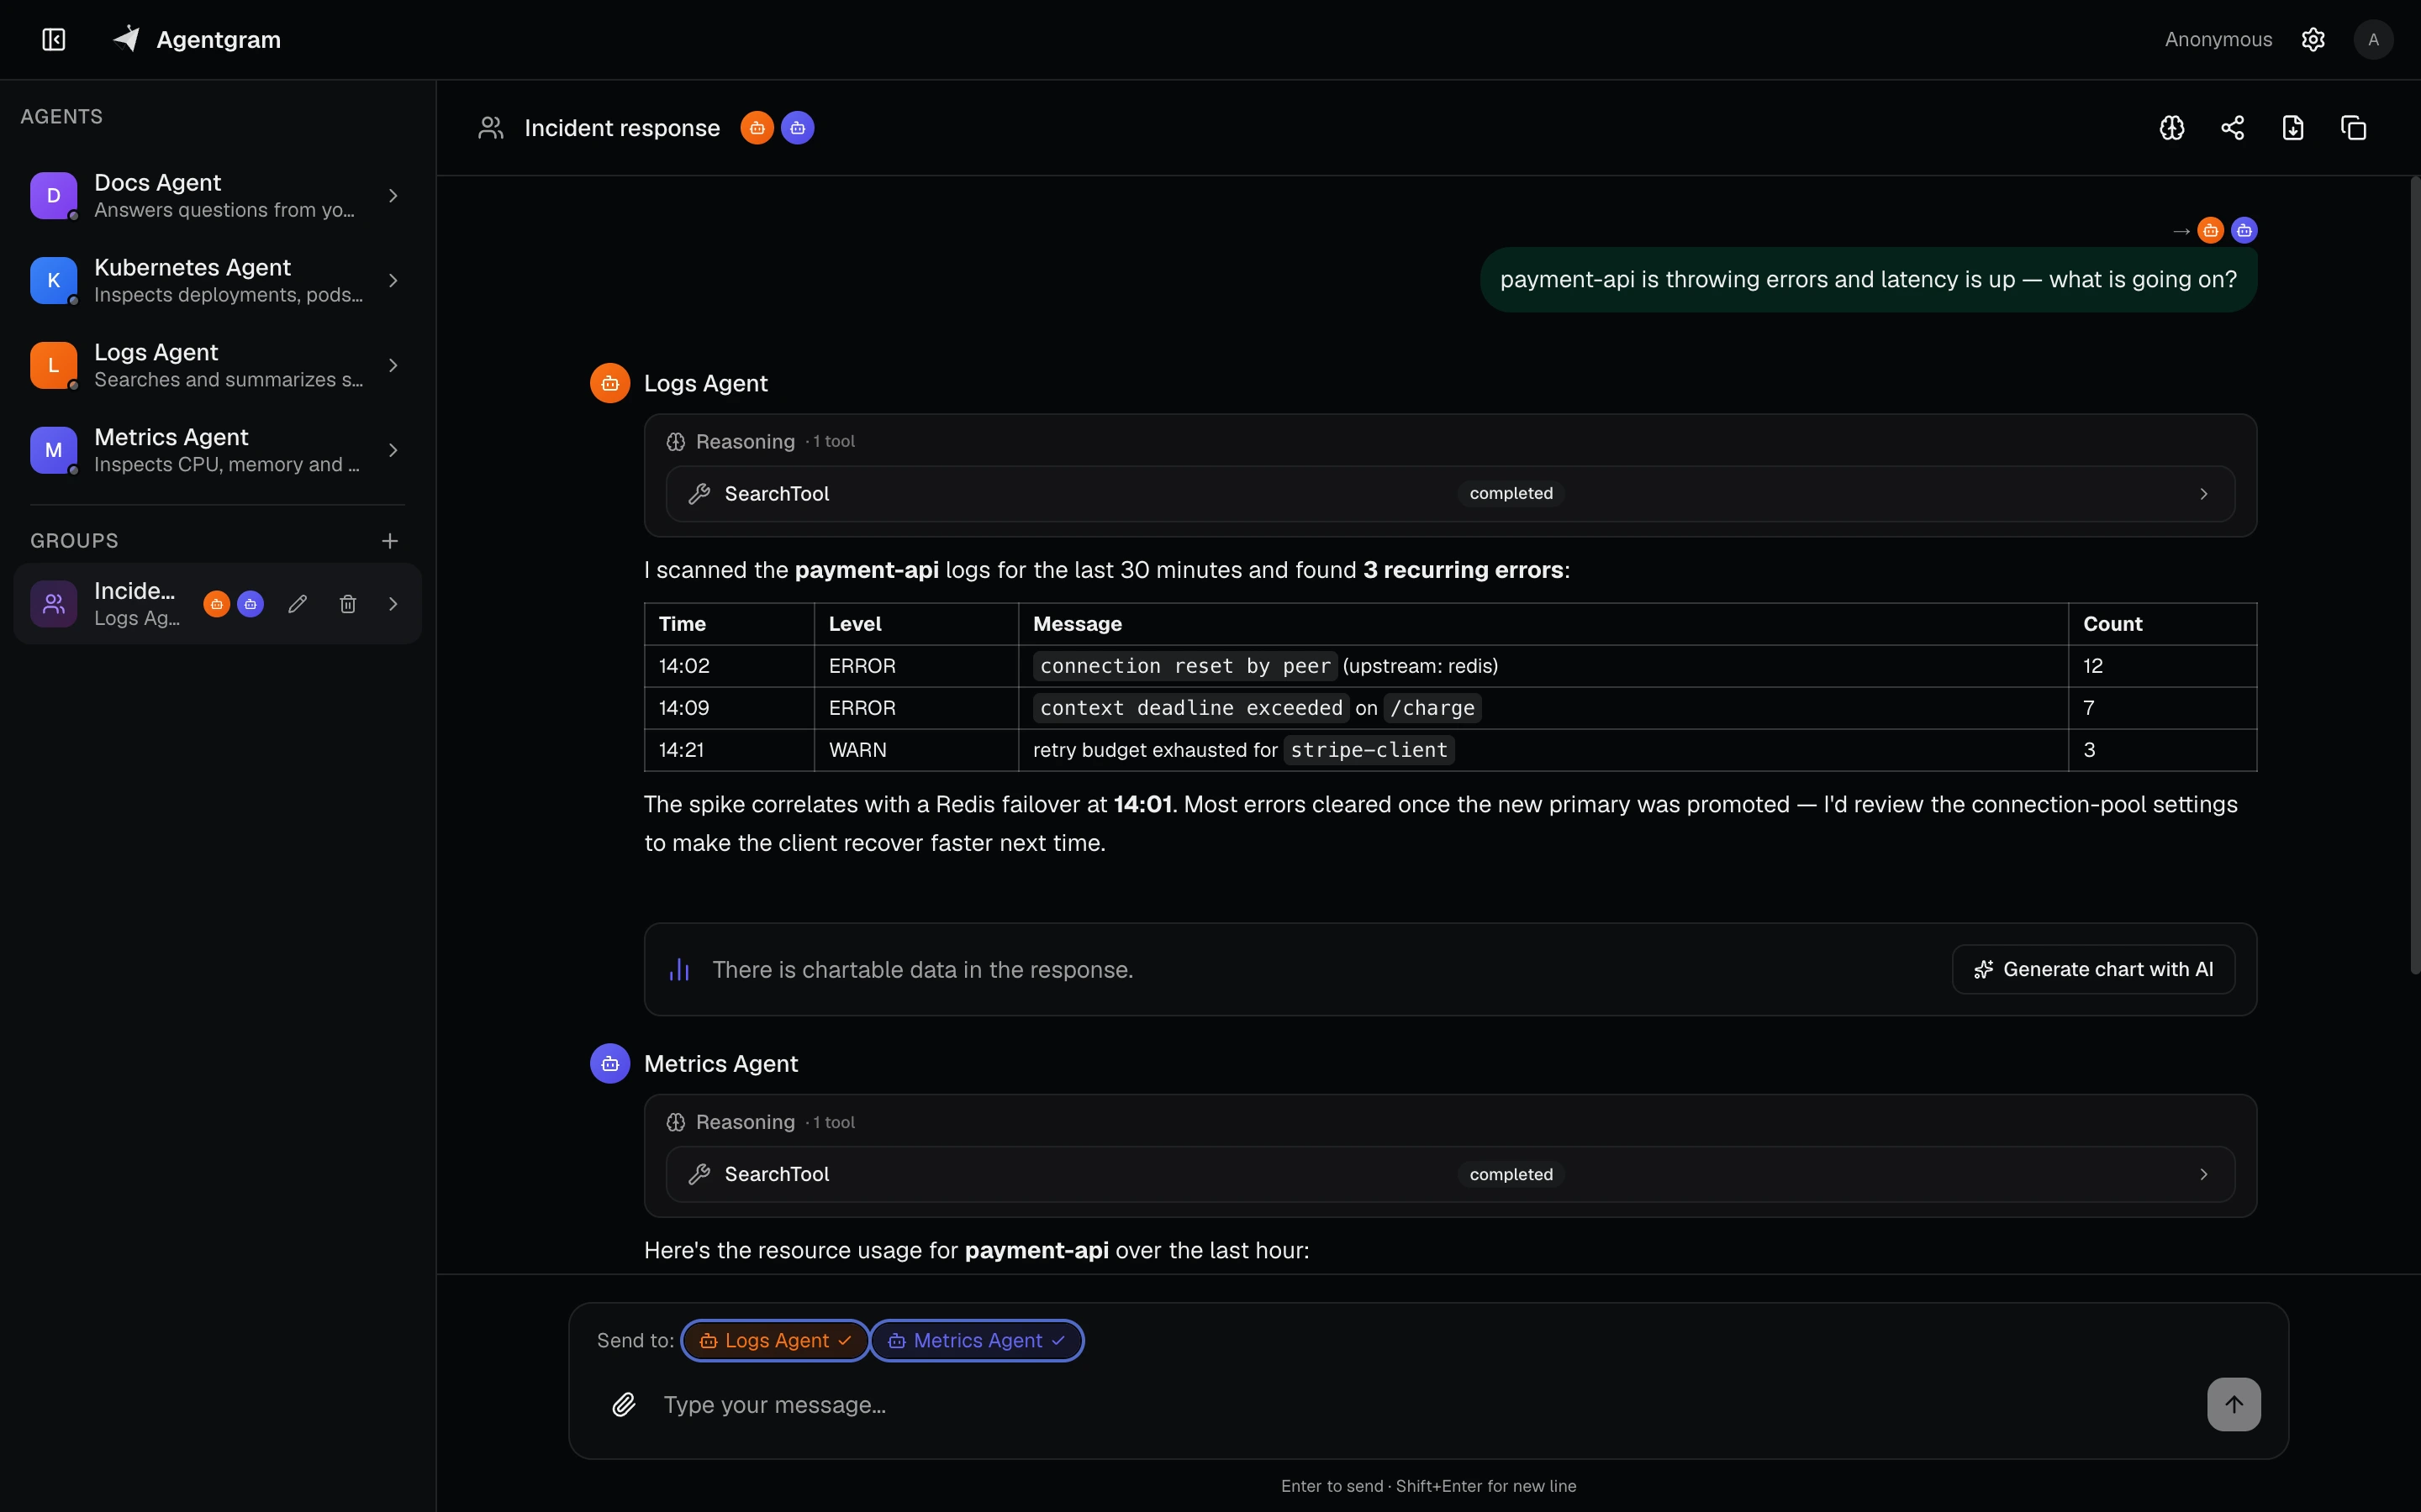Click the Agentgram paper plane logo
2421x1512 pixels.
(126, 39)
